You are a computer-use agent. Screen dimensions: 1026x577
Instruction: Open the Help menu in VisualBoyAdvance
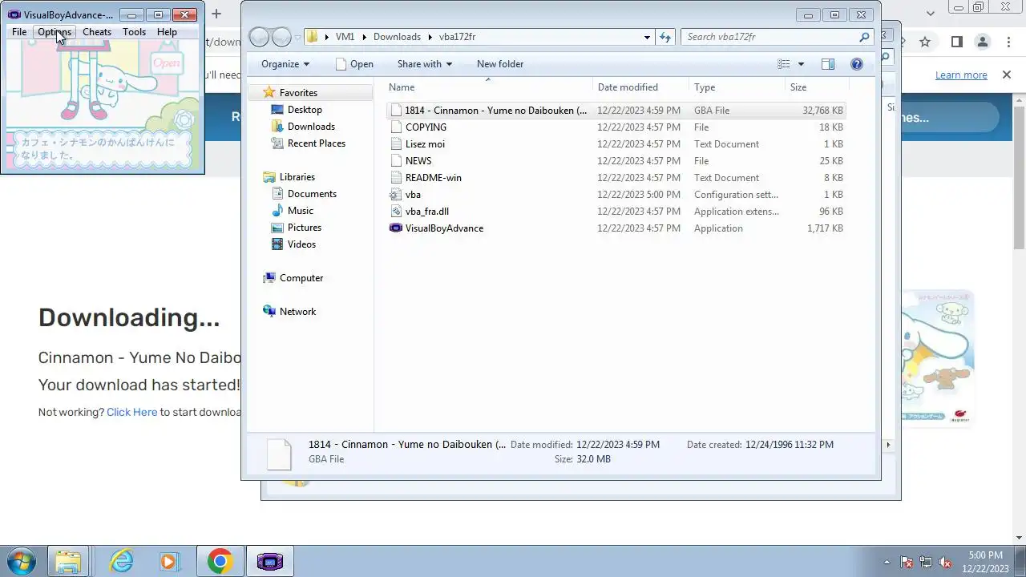(x=167, y=32)
